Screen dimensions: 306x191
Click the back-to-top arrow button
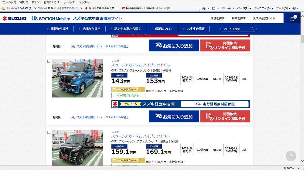click(x=291, y=156)
